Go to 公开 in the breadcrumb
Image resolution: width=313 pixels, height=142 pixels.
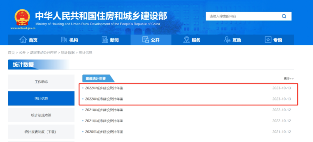point(22,53)
